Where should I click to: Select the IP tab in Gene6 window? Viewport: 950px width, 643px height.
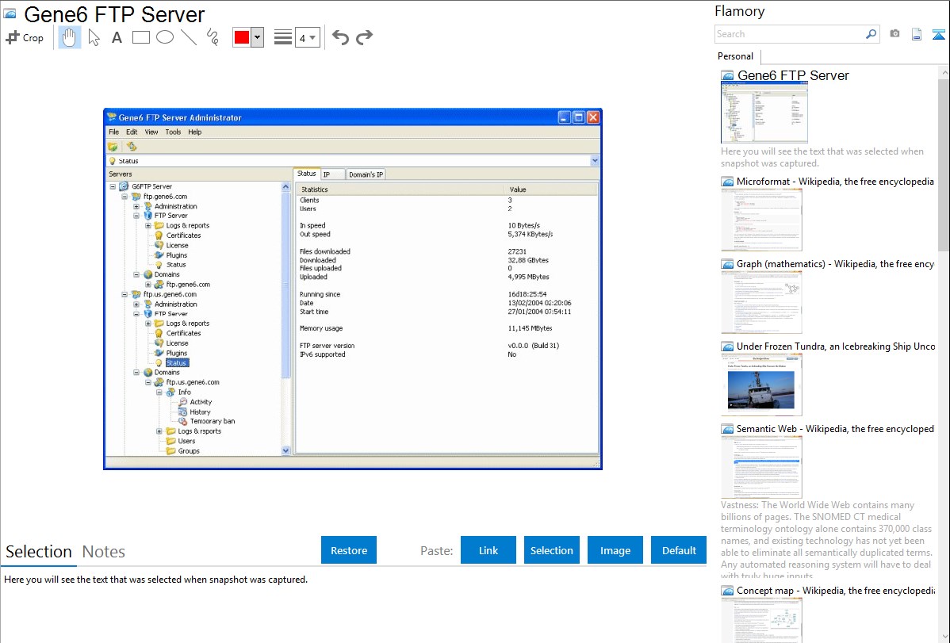pyautogui.click(x=332, y=174)
